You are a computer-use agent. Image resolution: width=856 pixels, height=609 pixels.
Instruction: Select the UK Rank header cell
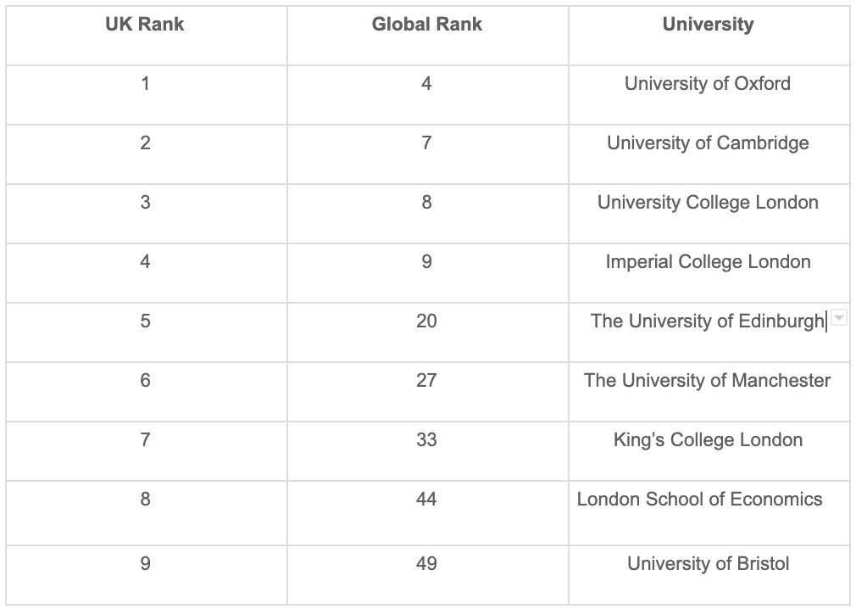click(x=147, y=36)
